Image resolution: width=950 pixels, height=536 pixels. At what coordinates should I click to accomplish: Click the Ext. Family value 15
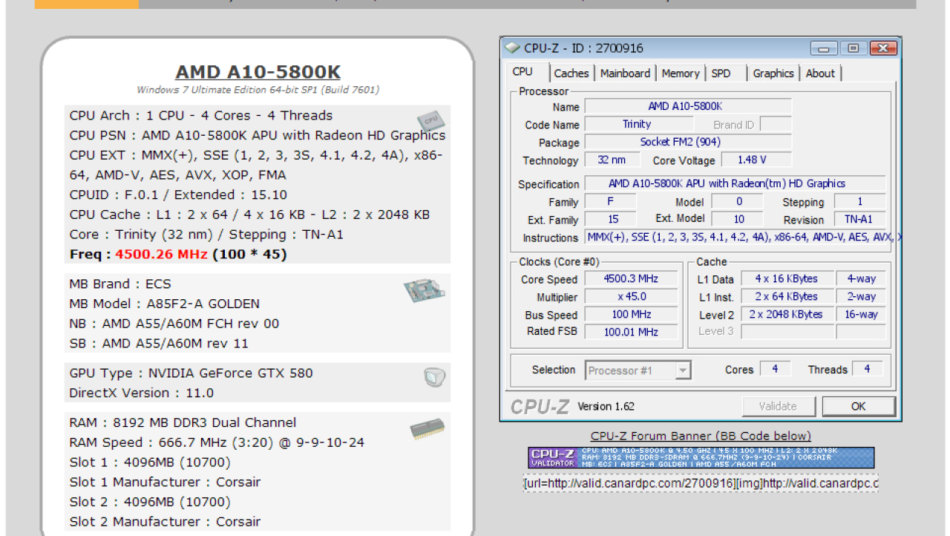point(612,219)
